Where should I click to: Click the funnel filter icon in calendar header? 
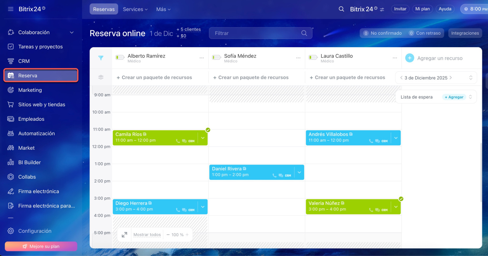[101, 58]
